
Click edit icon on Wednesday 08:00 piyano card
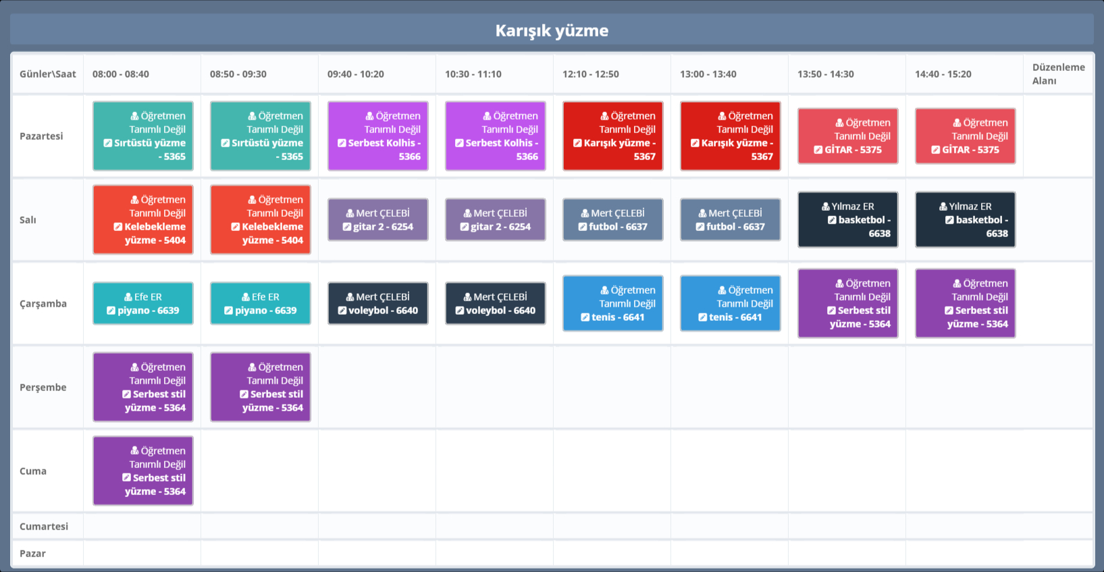pyautogui.click(x=111, y=311)
